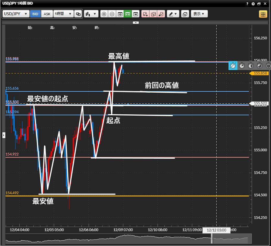
Task: Click the yellow crosshair button
Action: click(x=263, y=14)
